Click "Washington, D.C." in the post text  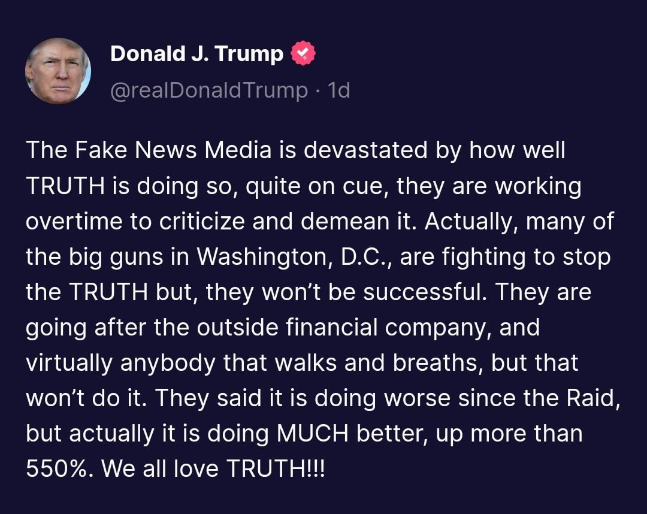295,257
